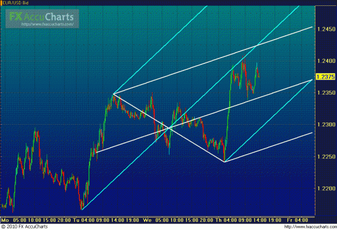Click Tuesday's 09:00 time label
The height and width of the screenshot is (230, 337).
click(x=102, y=220)
